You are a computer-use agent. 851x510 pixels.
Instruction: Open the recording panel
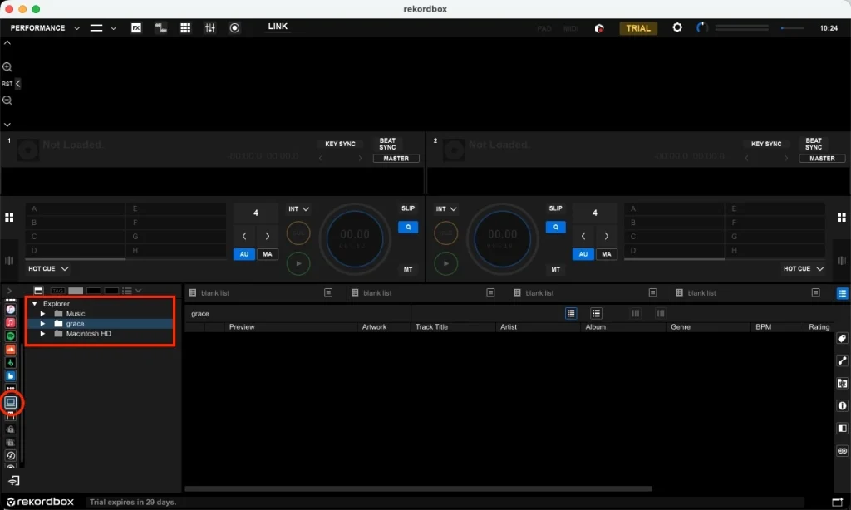(234, 27)
